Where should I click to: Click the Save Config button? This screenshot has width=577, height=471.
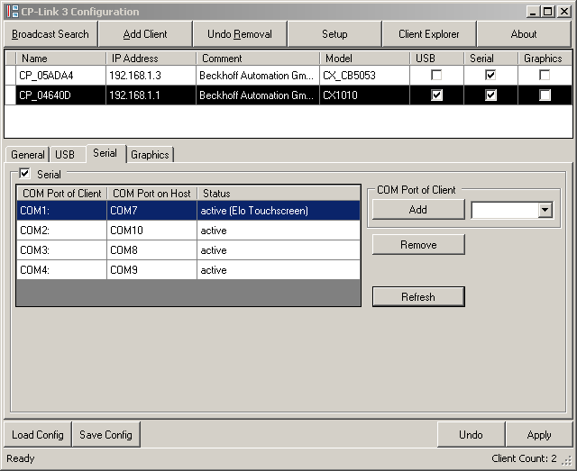[106, 435]
